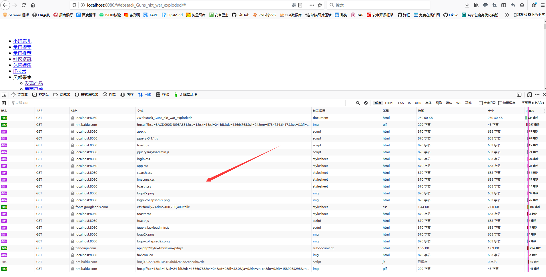Open the request search panel
The image size is (546, 277).
pyautogui.click(x=358, y=103)
